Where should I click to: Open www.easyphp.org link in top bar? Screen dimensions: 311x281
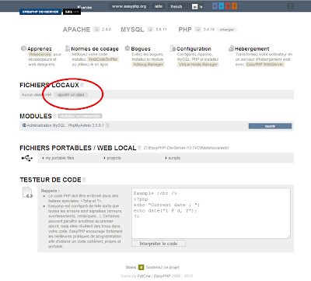tap(129, 6)
